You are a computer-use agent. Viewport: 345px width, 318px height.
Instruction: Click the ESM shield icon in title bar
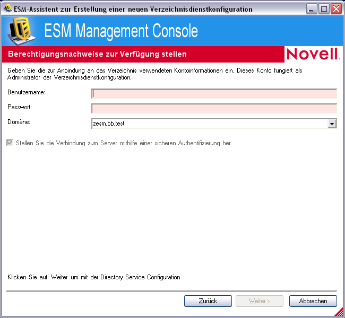pyautogui.click(x=8, y=8)
